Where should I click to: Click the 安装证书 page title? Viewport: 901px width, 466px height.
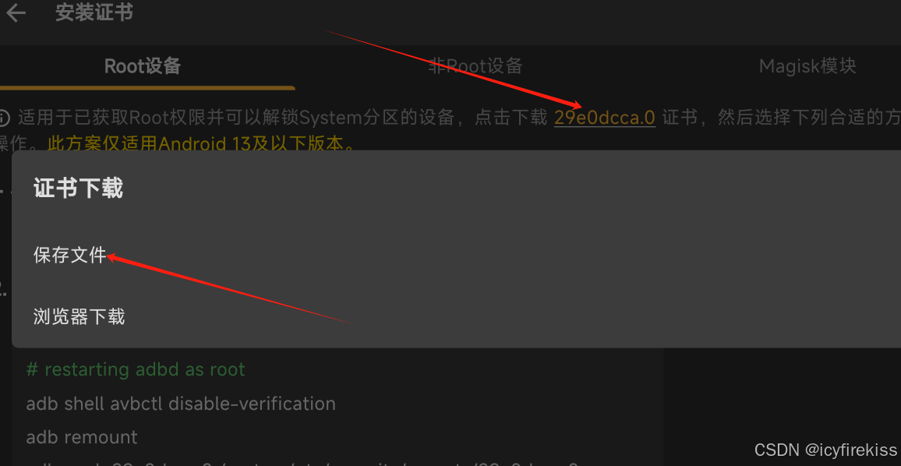coord(94,12)
